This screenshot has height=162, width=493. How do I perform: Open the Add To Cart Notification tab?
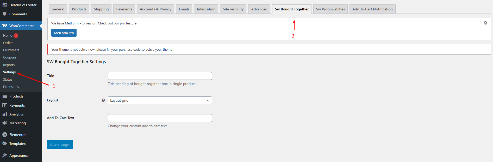click(x=372, y=9)
